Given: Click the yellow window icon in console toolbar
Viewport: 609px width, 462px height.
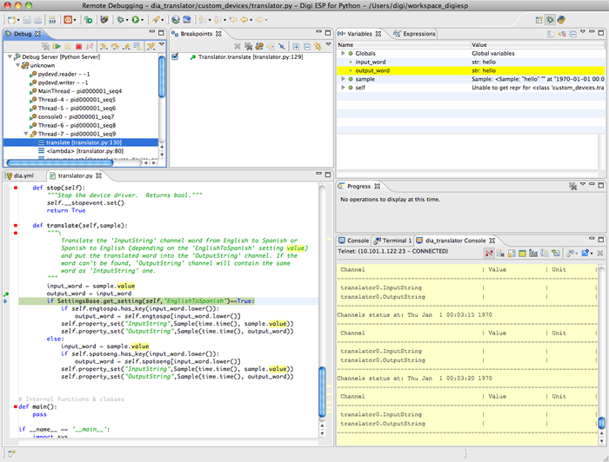Looking at the screenshot, I should pos(522,253).
